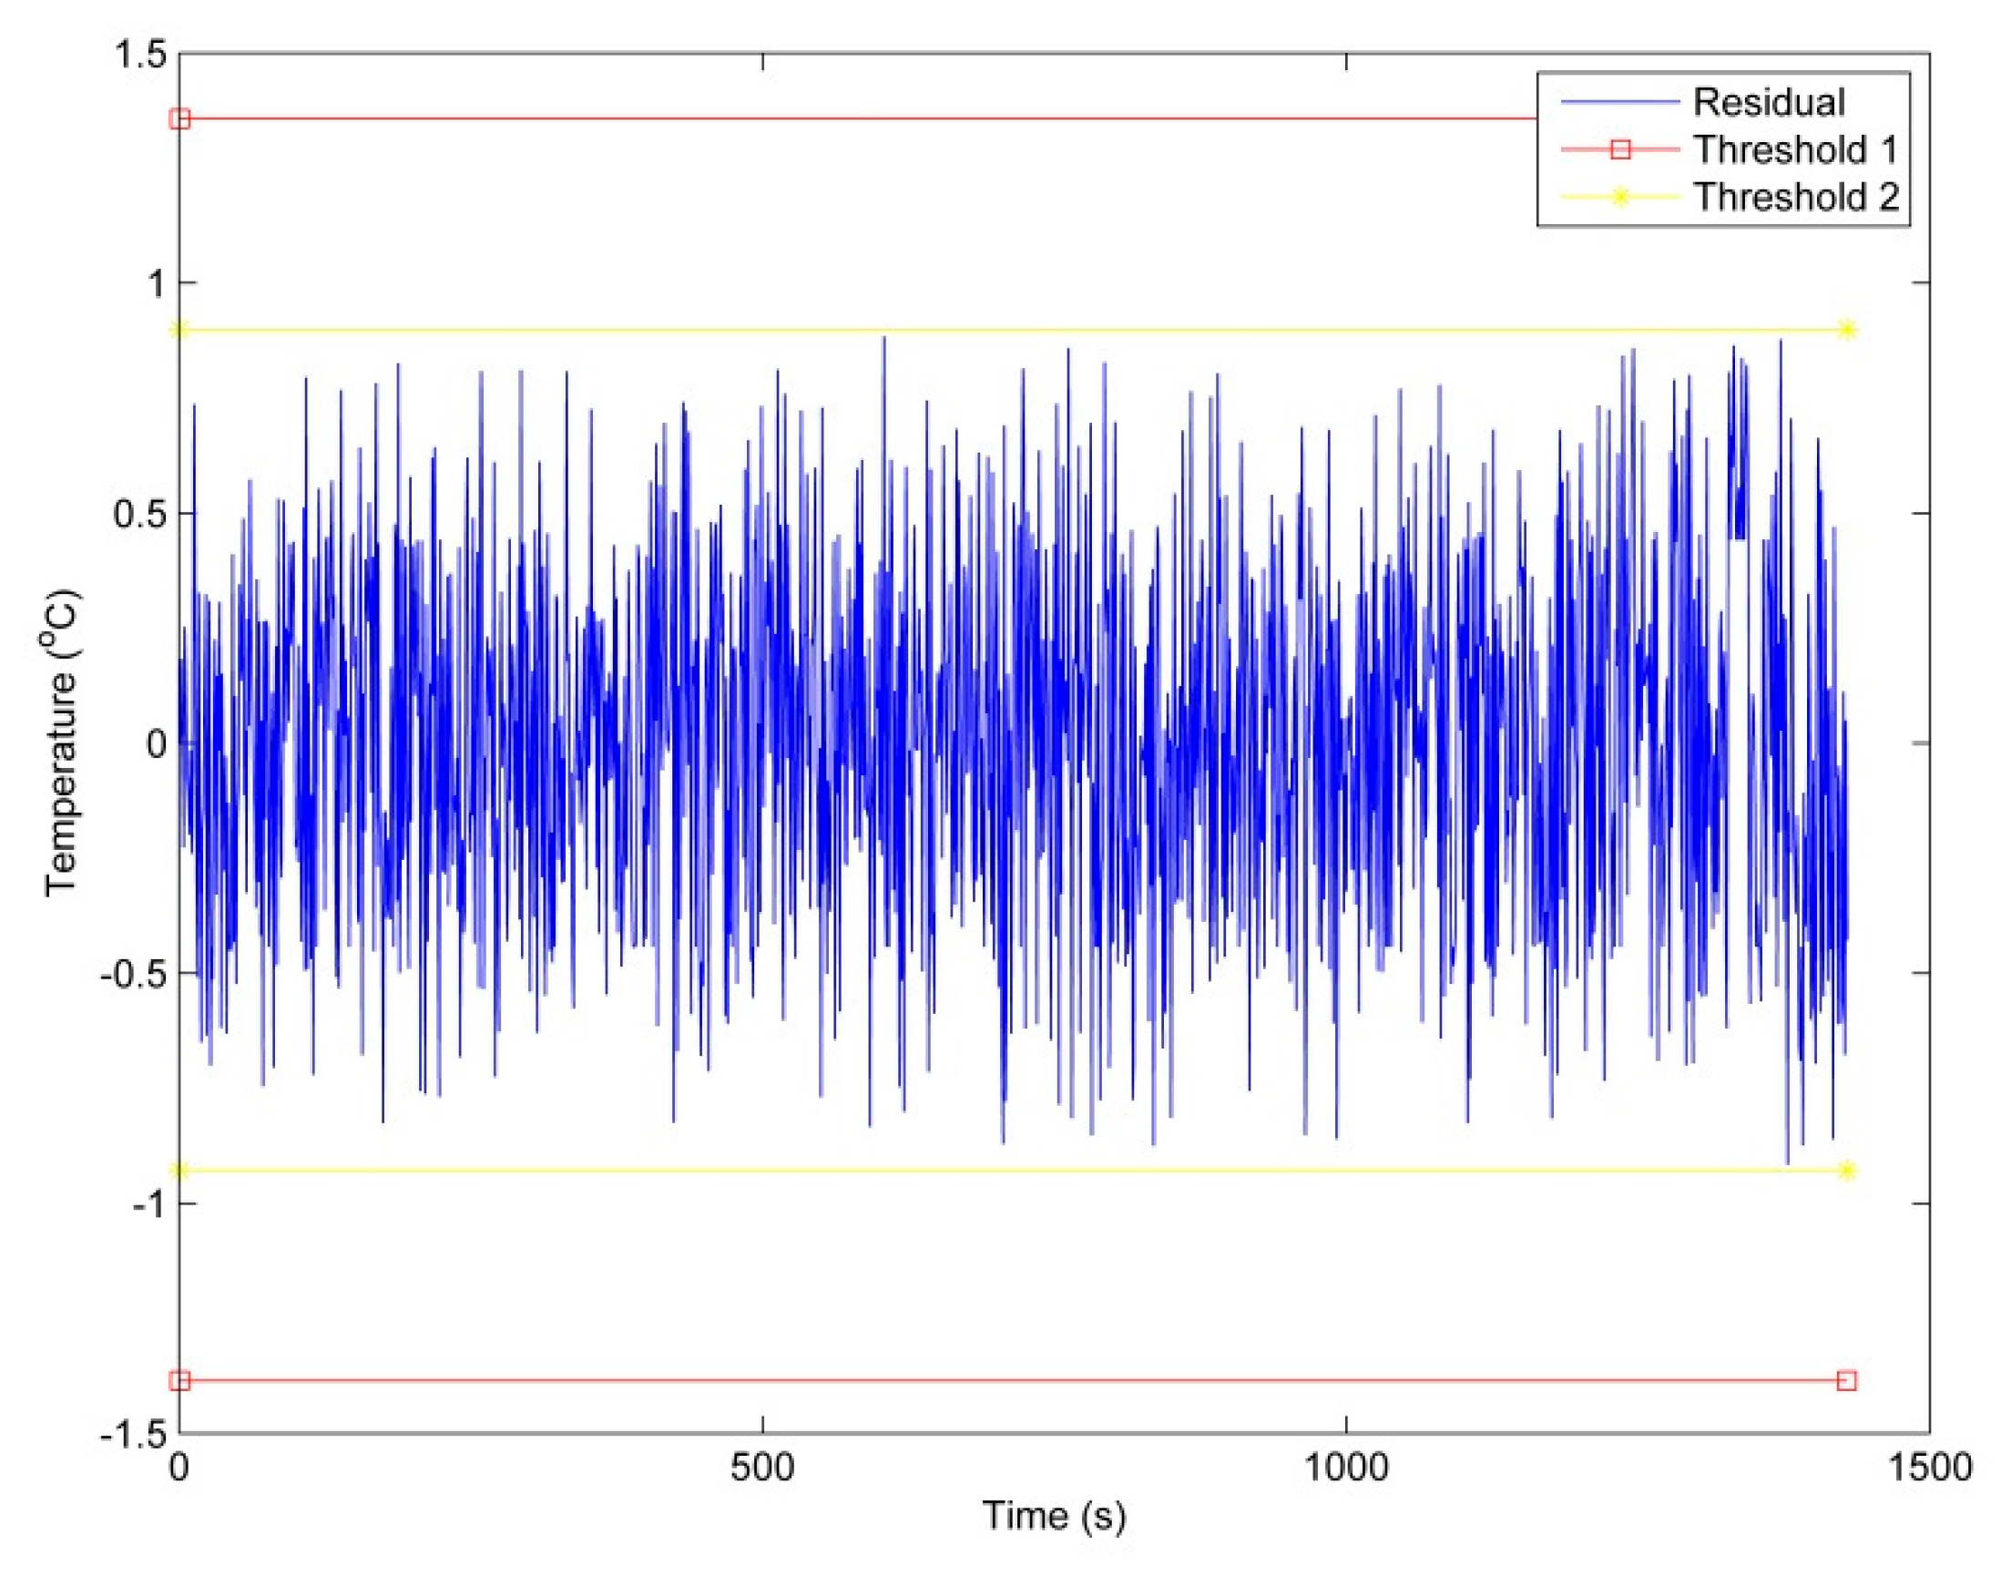Select the Threshold 2 legend label
Viewport: 2011px width, 1576px height.
[x=1795, y=197]
